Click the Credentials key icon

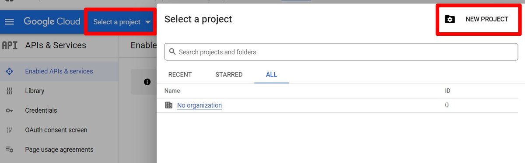[9, 111]
